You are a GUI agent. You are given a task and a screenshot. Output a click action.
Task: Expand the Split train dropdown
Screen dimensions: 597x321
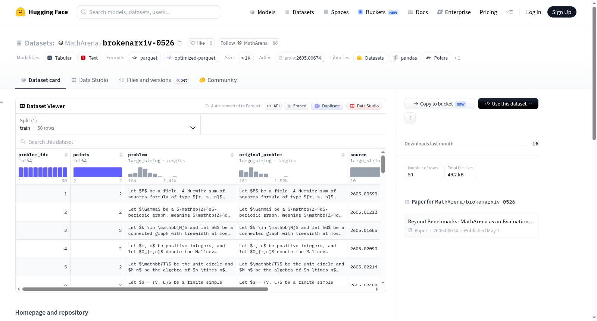click(x=108, y=124)
